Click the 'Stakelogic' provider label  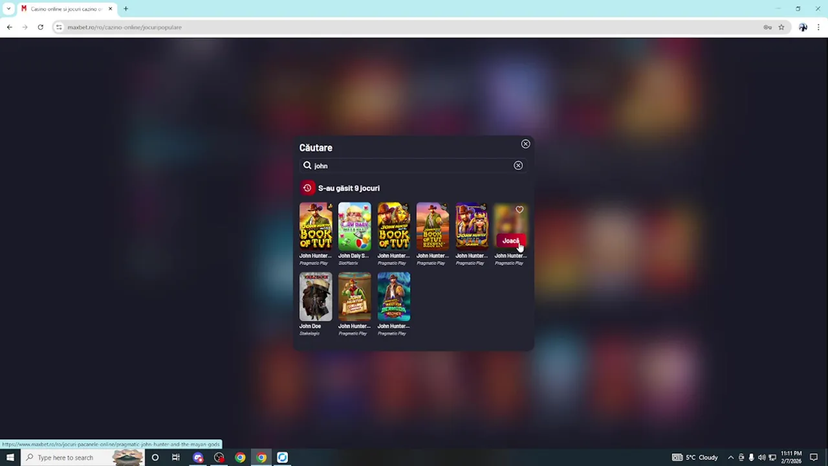309,333
